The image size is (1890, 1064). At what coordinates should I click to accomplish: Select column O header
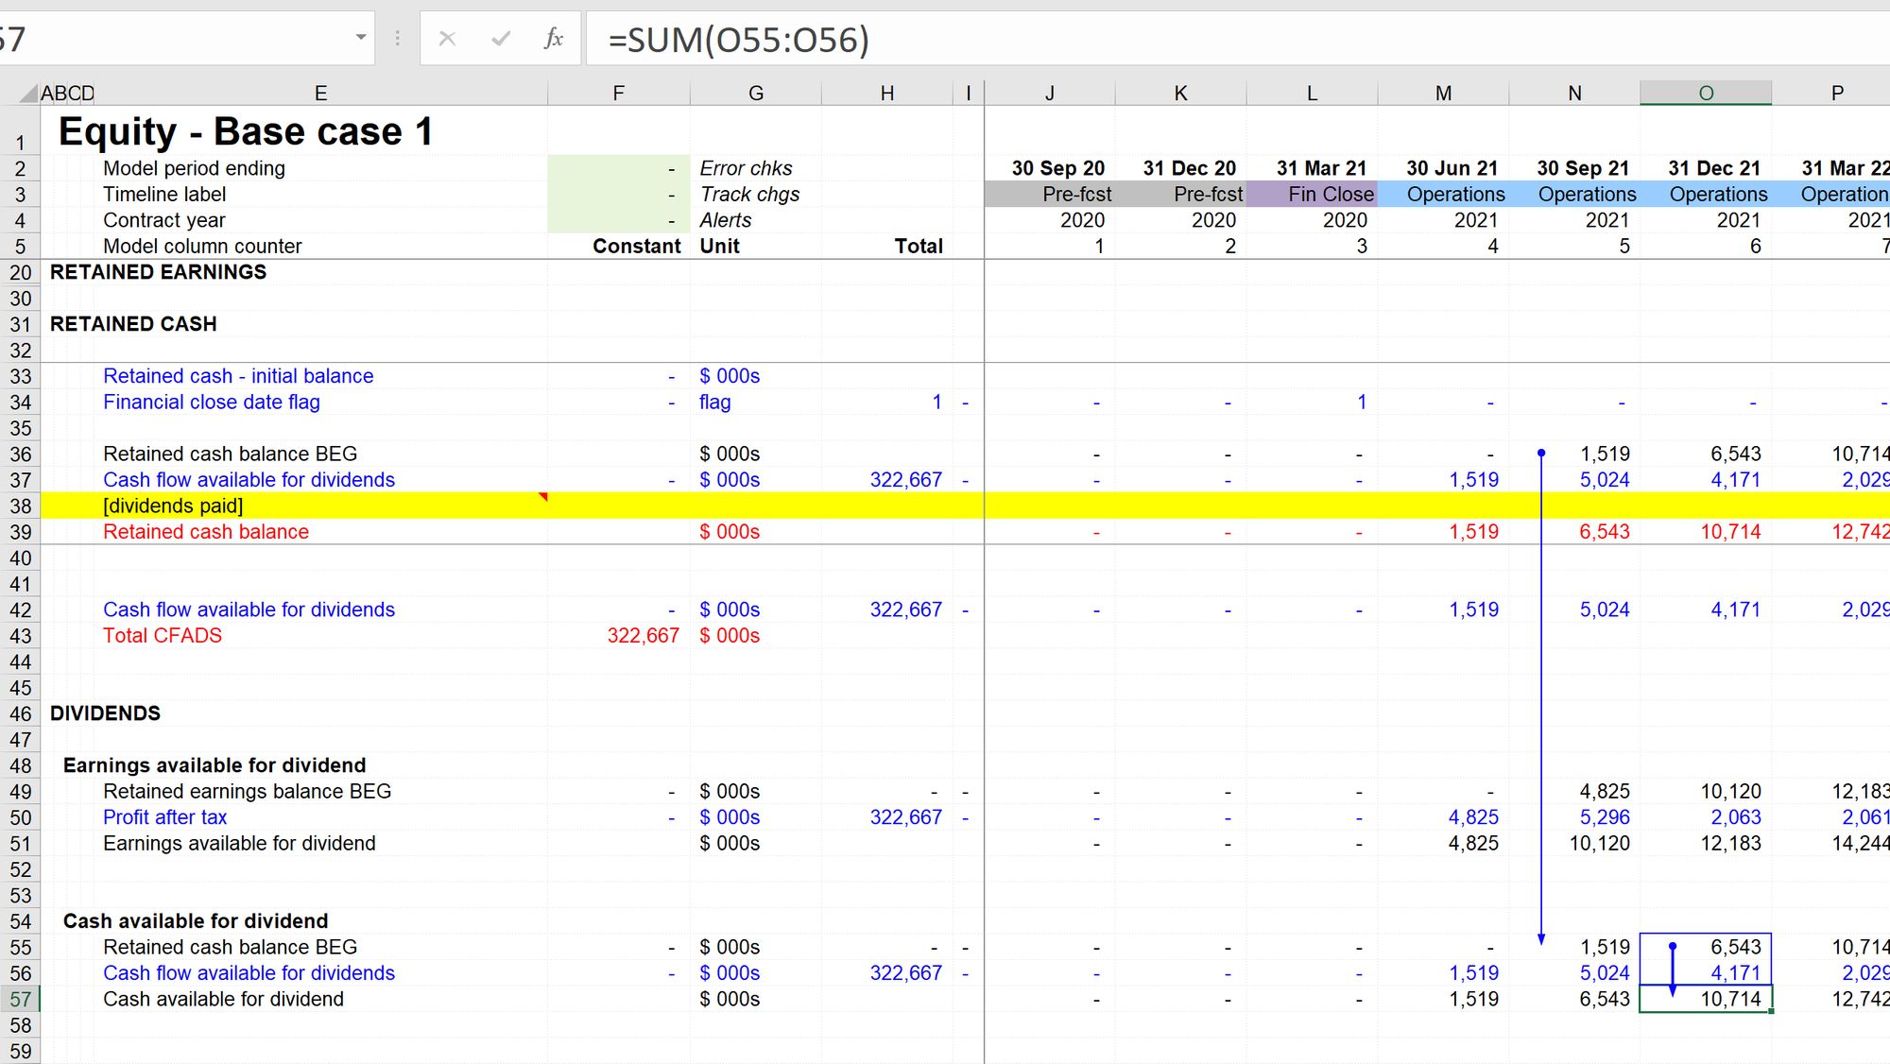1705,93
